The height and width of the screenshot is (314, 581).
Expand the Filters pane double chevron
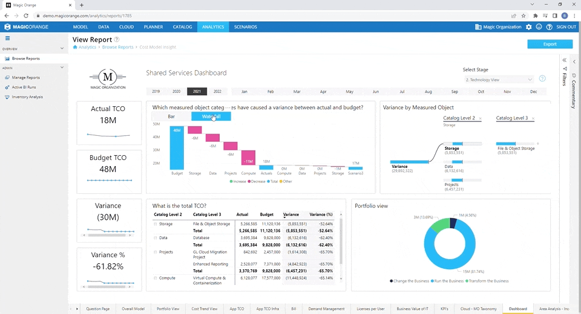564,60
